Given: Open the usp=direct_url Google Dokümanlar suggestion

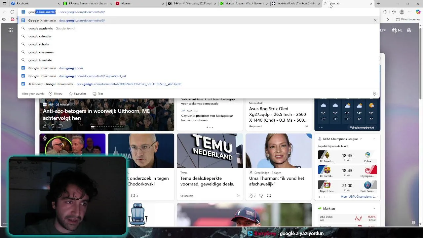Looking at the screenshot, I should [x=198, y=76].
